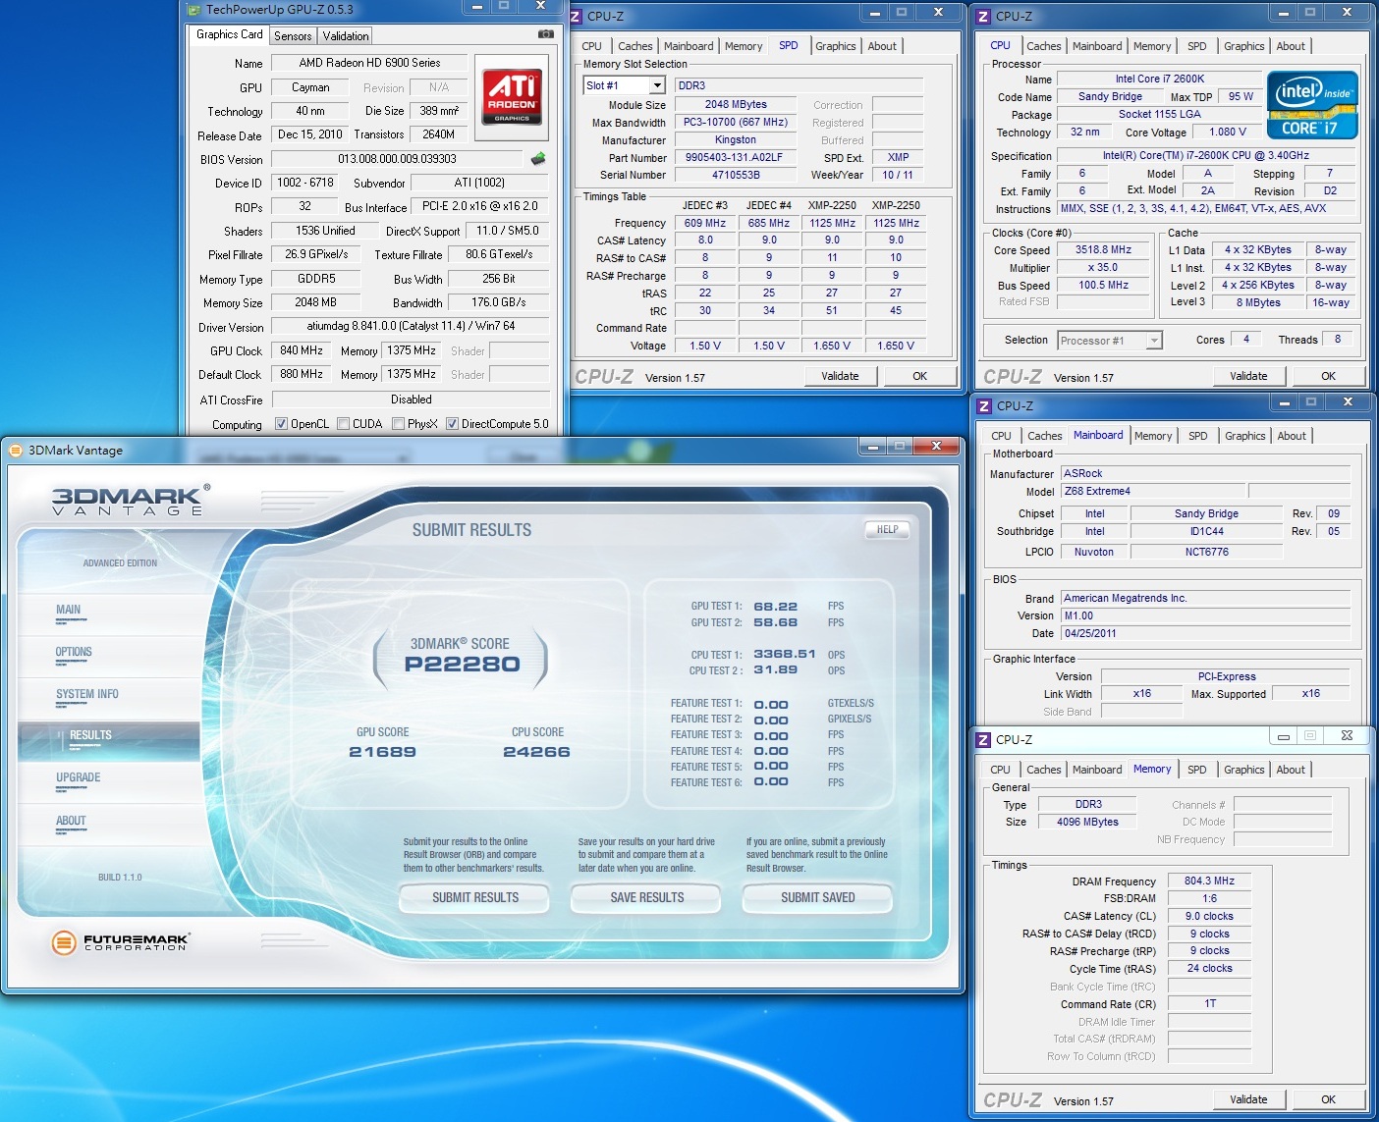Open the Slot #1 memory slot dropdown

coord(657,85)
